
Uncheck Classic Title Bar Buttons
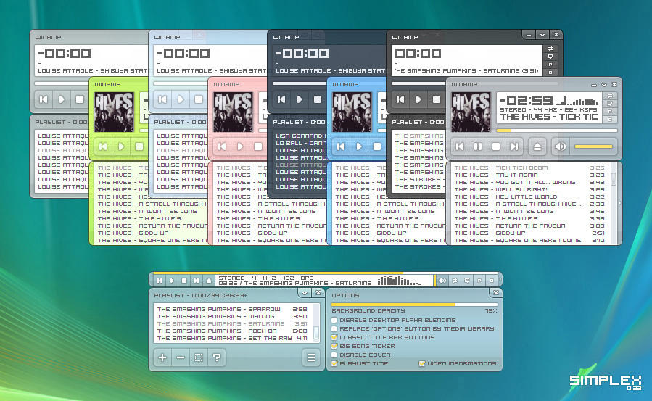pyautogui.click(x=334, y=337)
